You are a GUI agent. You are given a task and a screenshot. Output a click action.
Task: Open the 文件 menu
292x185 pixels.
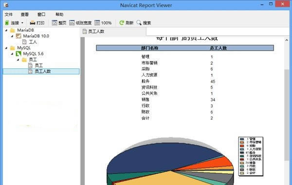9,15
